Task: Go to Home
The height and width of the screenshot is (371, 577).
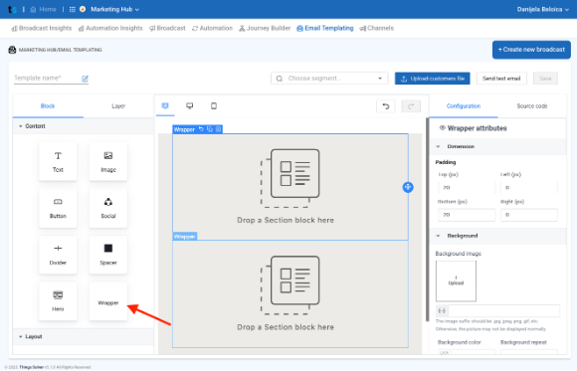Action: point(43,9)
